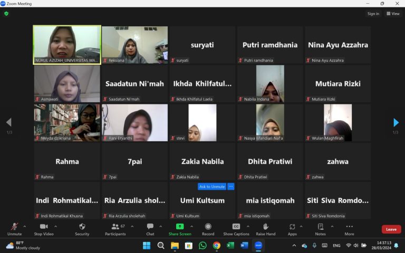Image resolution: width=405 pixels, height=253 pixels.
Task: Open the View layout menu
Action: coord(393,14)
